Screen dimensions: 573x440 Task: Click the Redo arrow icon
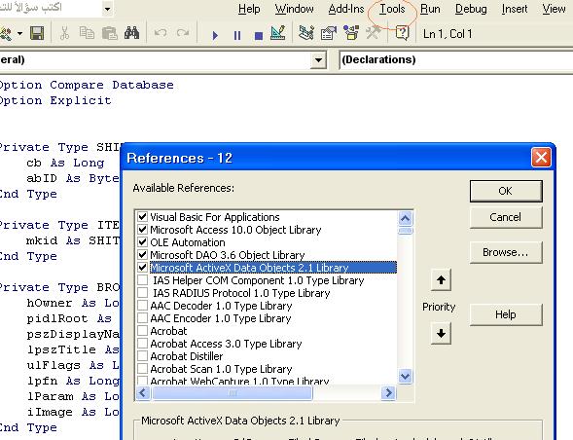[x=183, y=34]
